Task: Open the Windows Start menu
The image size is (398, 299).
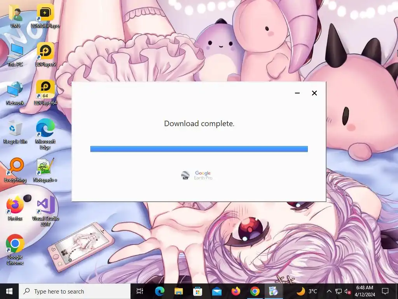Action: coord(9,291)
